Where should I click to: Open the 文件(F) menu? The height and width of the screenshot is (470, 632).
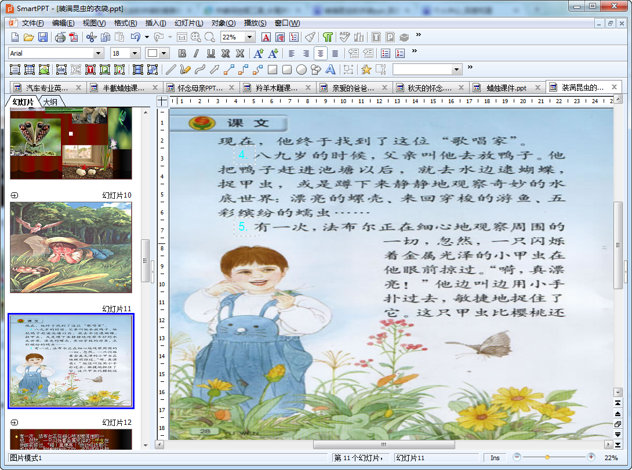(x=32, y=23)
